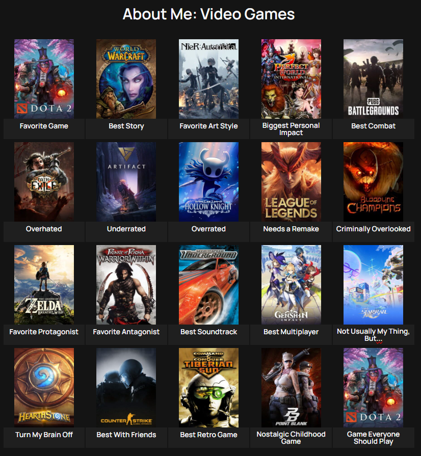421x456 pixels.
Task: Open the NieR:Automata cover thumbnail
Action: (208, 79)
